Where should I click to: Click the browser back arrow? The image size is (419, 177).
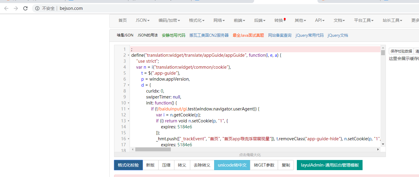point(6,8)
